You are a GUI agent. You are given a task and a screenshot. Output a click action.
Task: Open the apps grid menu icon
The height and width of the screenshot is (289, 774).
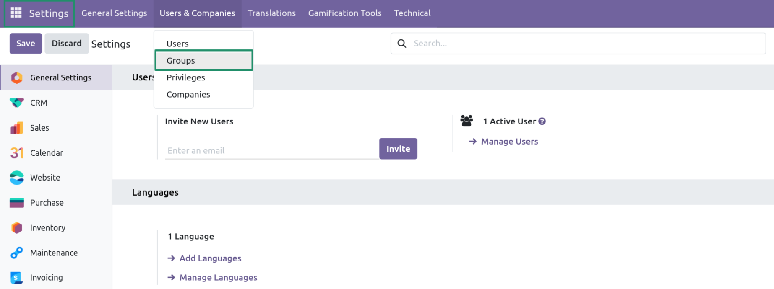(x=16, y=13)
